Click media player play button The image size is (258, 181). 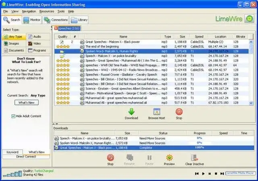(203, 174)
